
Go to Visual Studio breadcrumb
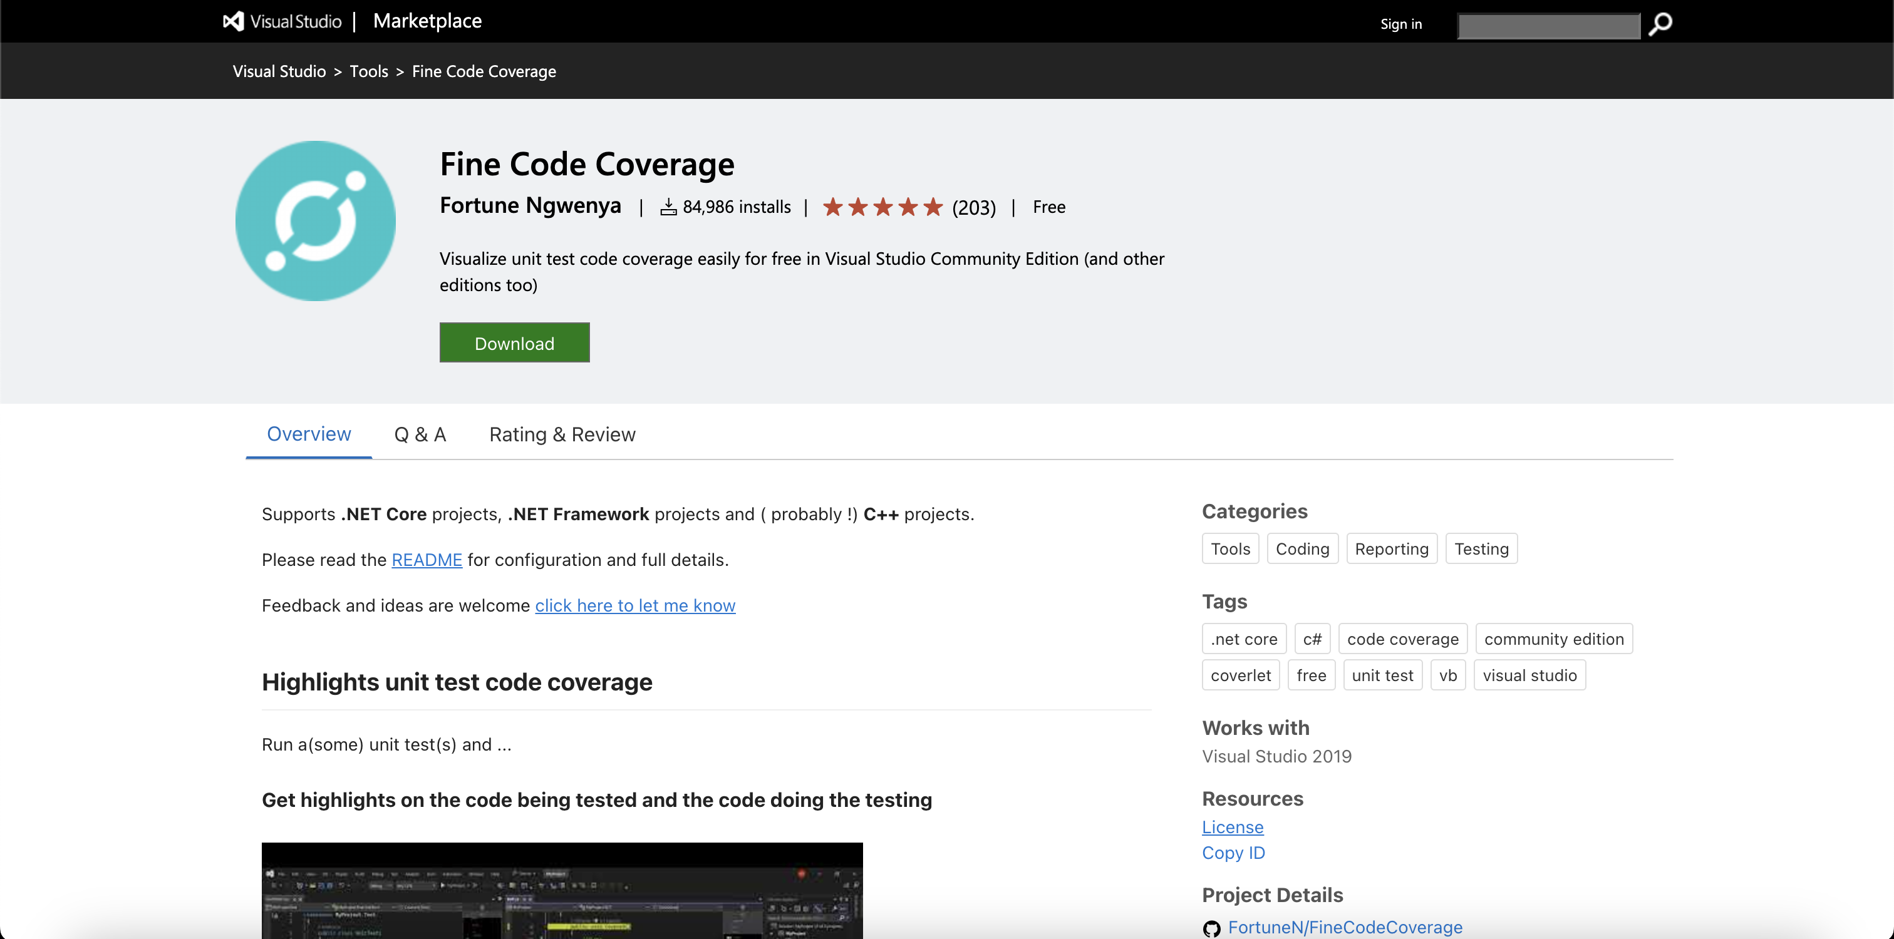coord(279,71)
